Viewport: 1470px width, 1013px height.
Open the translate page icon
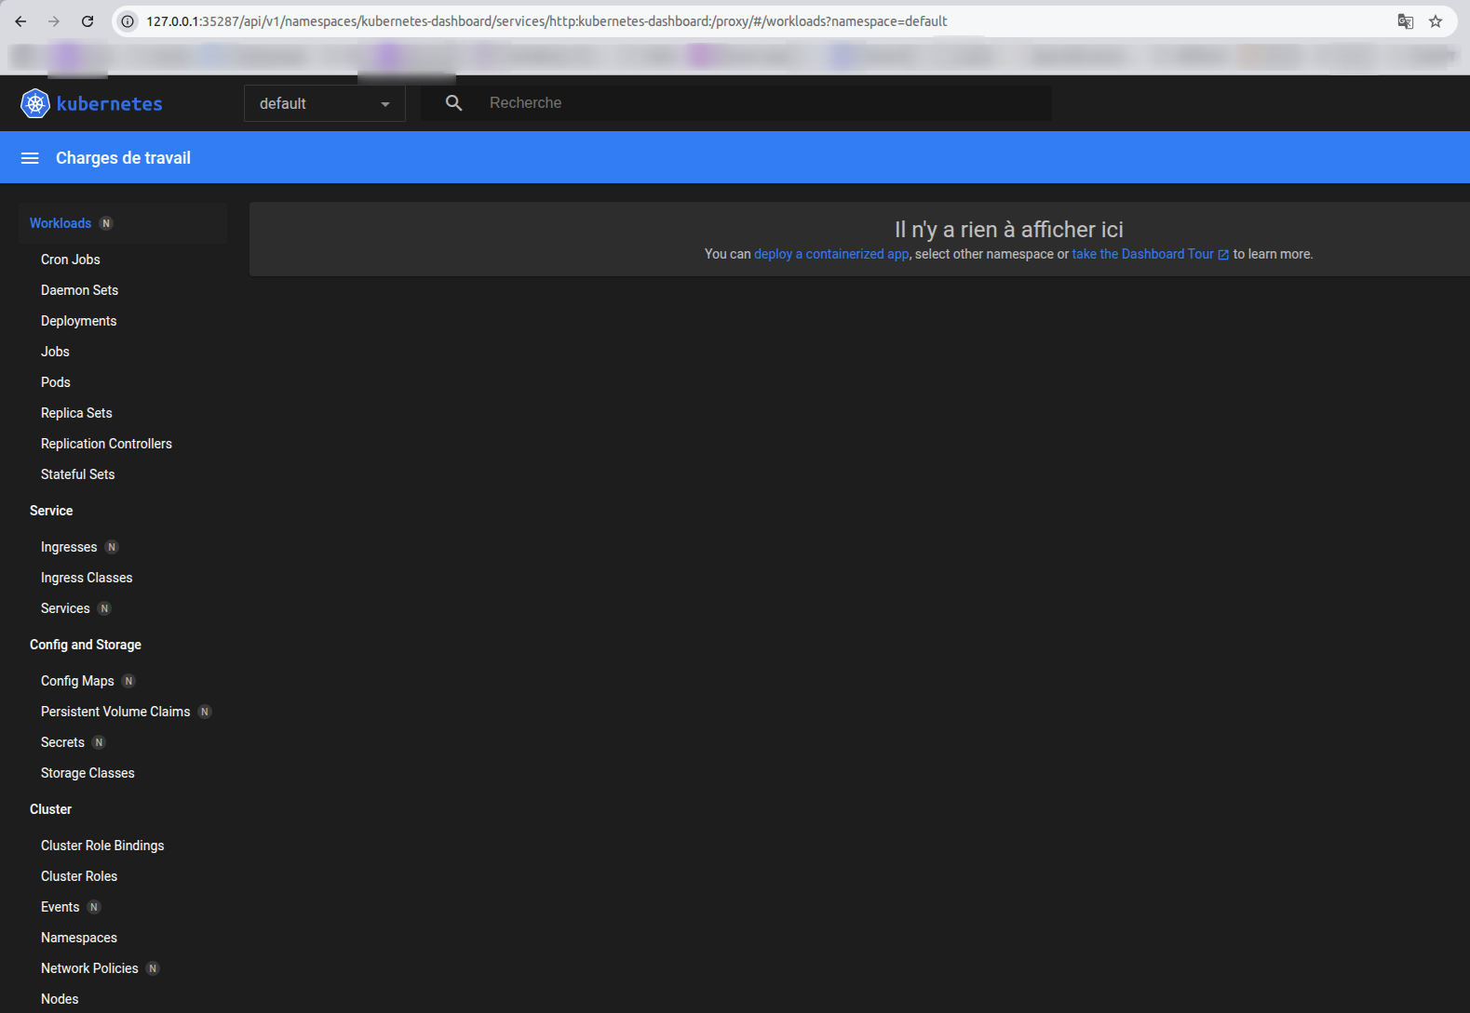point(1406,21)
